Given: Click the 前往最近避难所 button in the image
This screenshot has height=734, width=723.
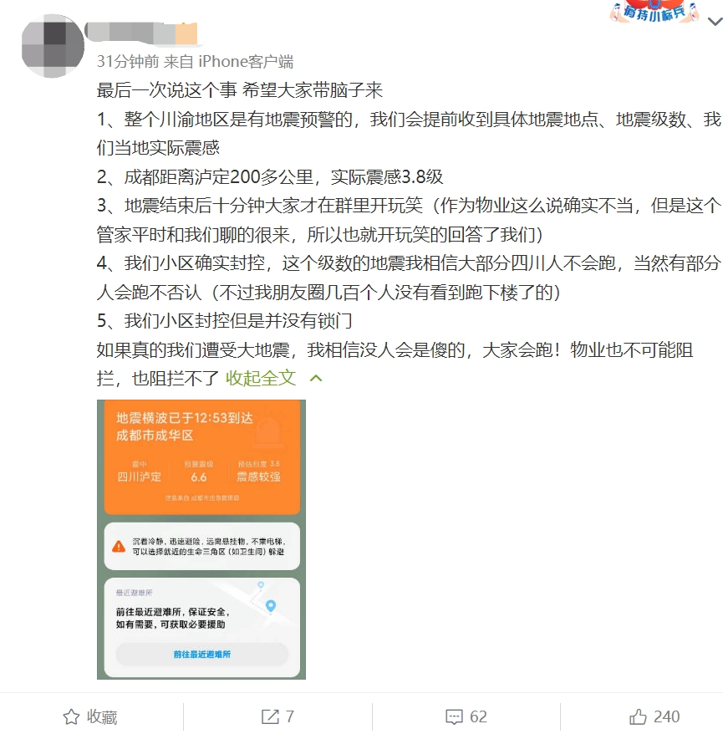Looking at the screenshot, I should pos(202,654).
